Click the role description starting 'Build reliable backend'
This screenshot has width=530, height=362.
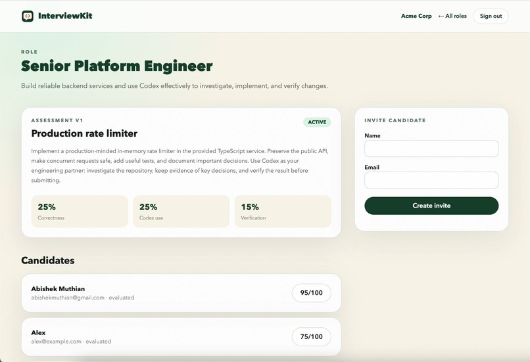click(174, 86)
